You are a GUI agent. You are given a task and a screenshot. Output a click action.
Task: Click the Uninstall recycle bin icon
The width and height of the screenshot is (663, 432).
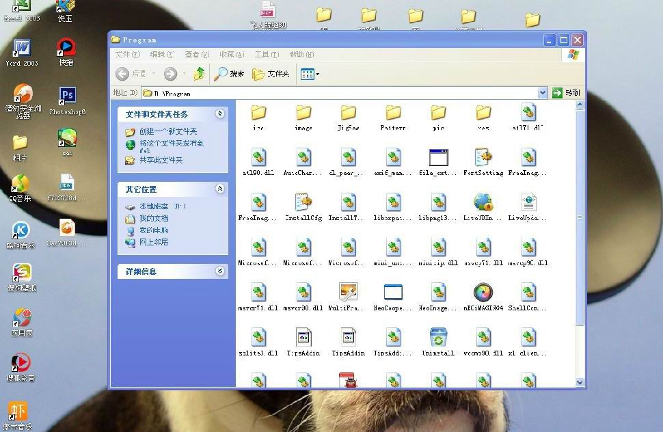tap(438, 338)
